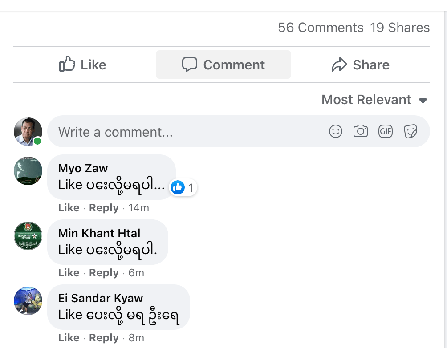Click the thumbs-up reaction on Myo Zaw's comment

click(178, 188)
